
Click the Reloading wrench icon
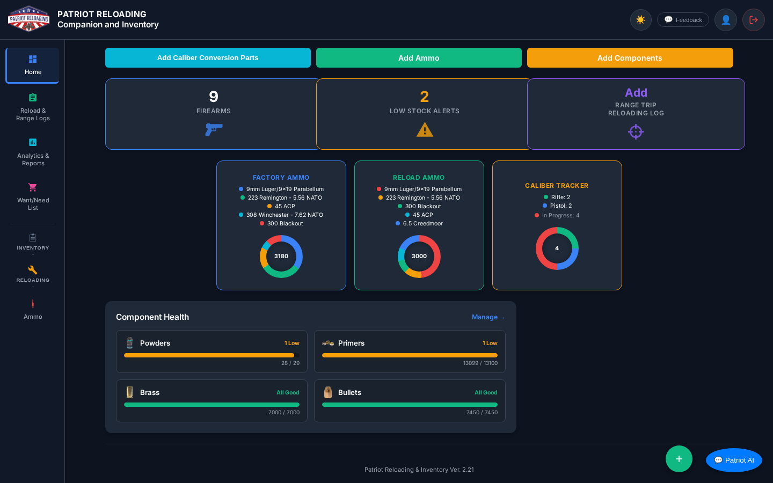pos(33,270)
